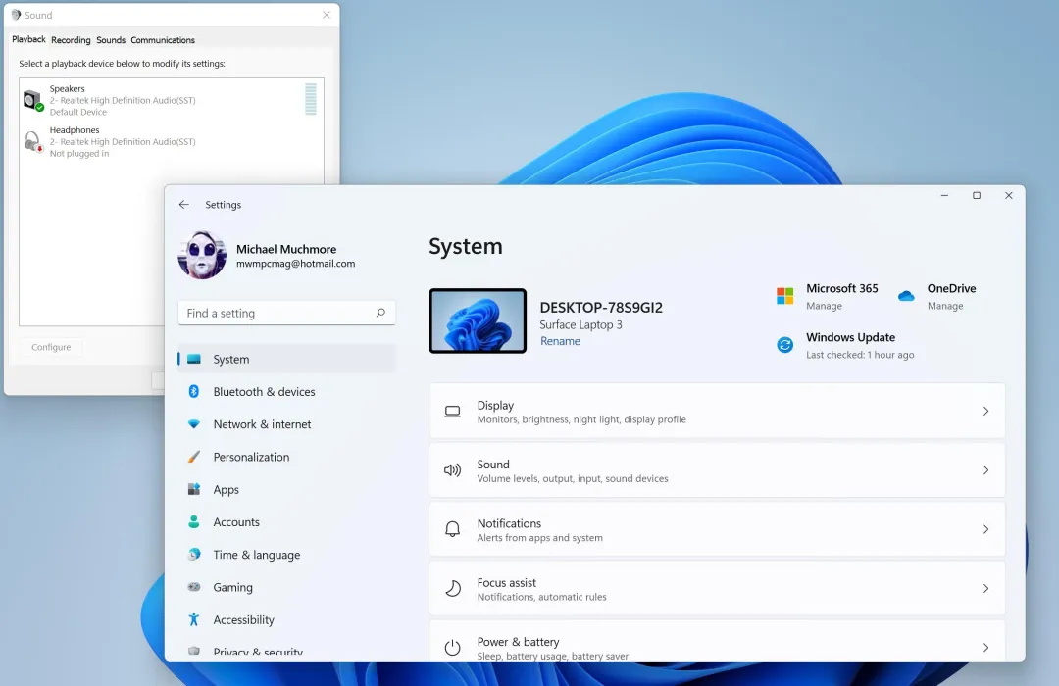Click Manage under Microsoft 365
The height and width of the screenshot is (686, 1059).
(x=824, y=306)
